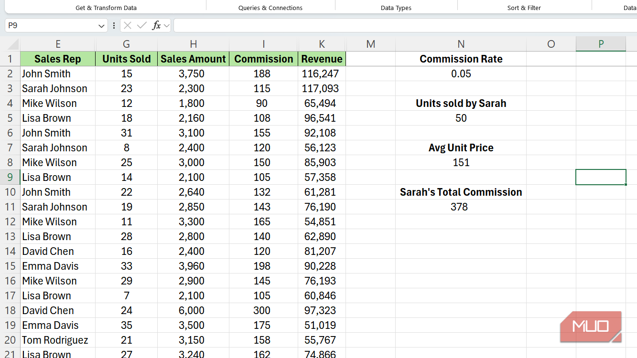Click the Enter checkmark icon in formula bar
The width and height of the screenshot is (637, 358).
click(x=141, y=25)
